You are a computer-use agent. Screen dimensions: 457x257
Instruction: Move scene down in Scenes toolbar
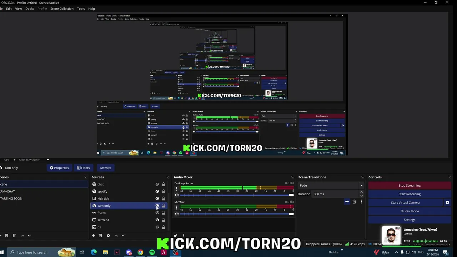pyautogui.click(x=29, y=236)
